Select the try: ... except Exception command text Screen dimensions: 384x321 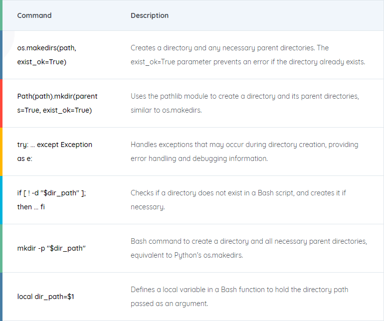55,152
